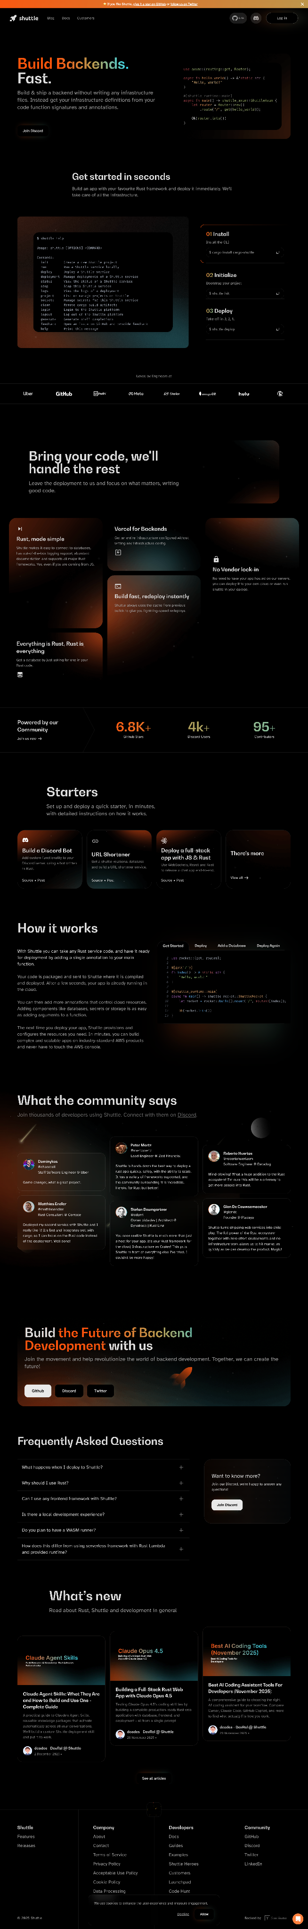Expand the "Why should I use Rust?" question

pos(180,1483)
